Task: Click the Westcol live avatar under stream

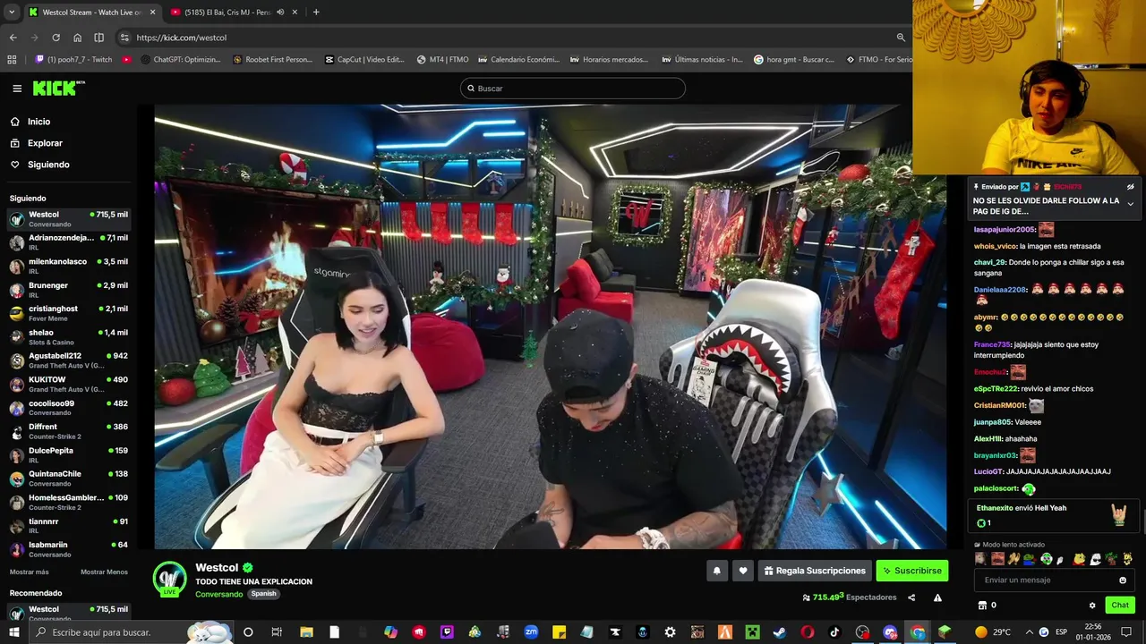Action: [x=169, y=579]
